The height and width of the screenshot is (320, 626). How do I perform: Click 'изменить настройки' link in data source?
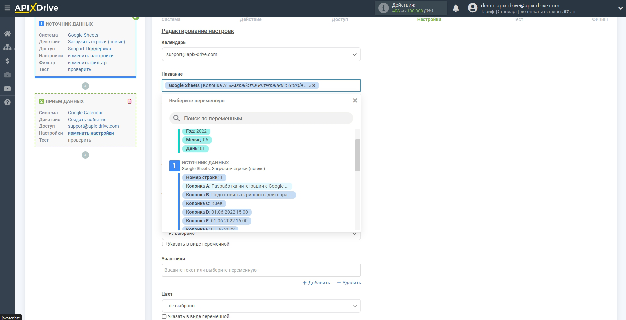pos(91,56)
